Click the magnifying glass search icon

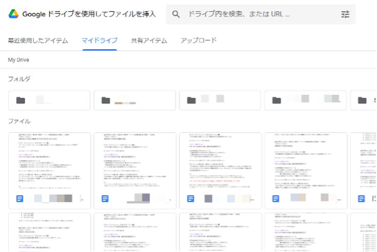(176, 14)
